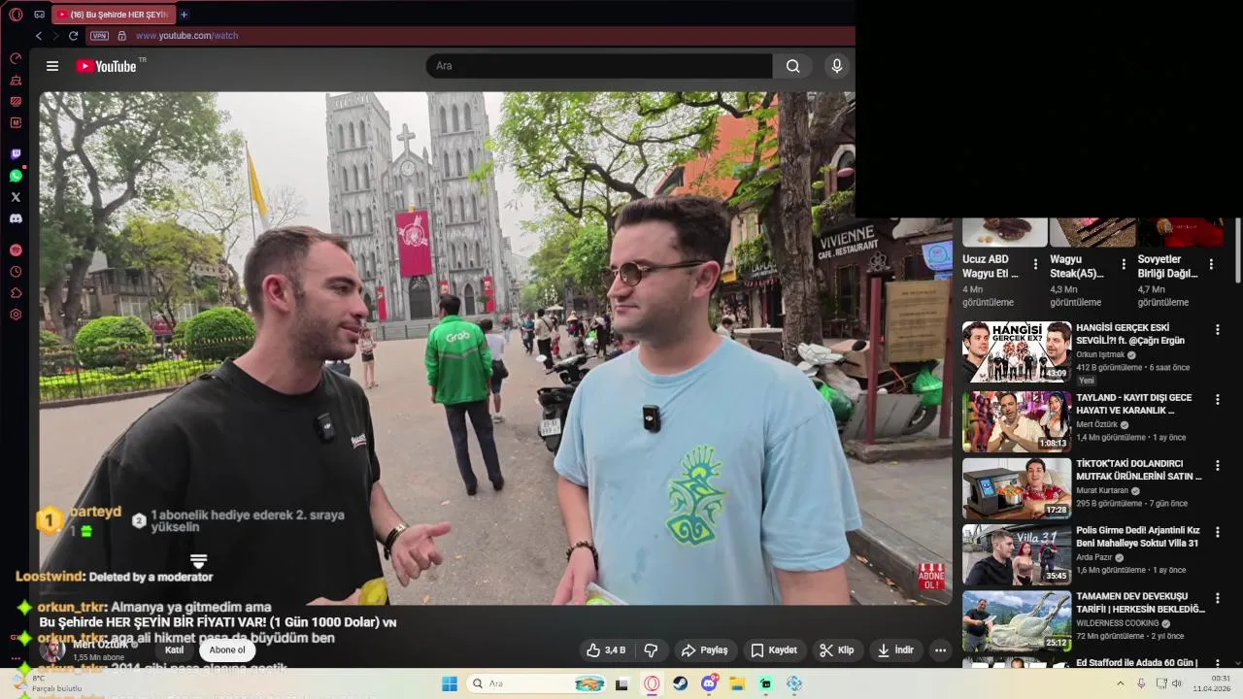Focus the YouTube search field

pyautogui.click(x=599, y=66)
